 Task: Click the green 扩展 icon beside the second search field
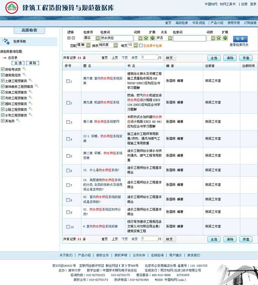click(225, 38)
